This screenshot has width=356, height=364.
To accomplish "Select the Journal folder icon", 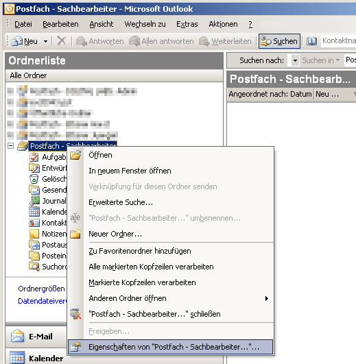I will [x=34, y=201].
